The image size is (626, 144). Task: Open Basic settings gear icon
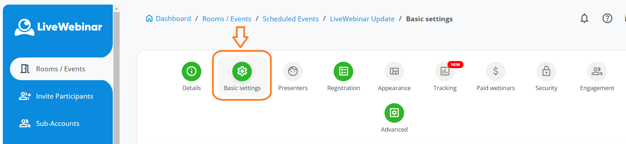point(242,71)
